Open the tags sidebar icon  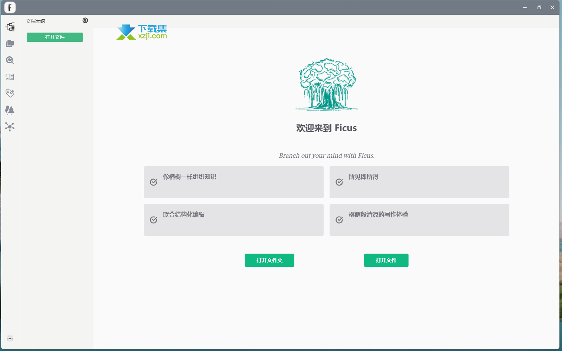10,93
